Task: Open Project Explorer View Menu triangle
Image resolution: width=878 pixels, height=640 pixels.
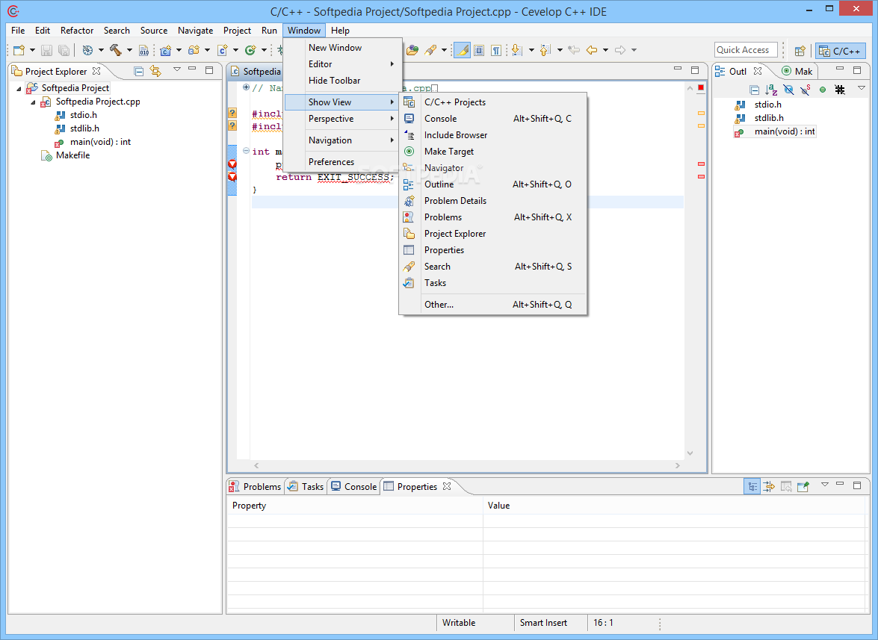Action: coord(177,69)
